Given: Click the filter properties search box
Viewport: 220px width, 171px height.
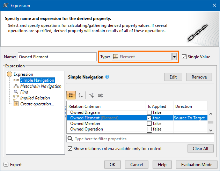Looking at the screenshot, I should pos(140,139).
